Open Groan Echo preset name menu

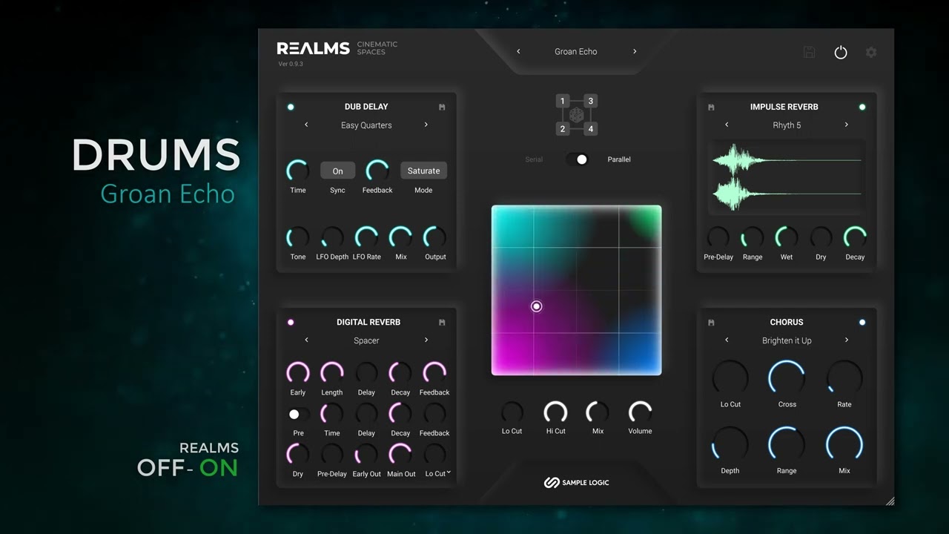576,51
